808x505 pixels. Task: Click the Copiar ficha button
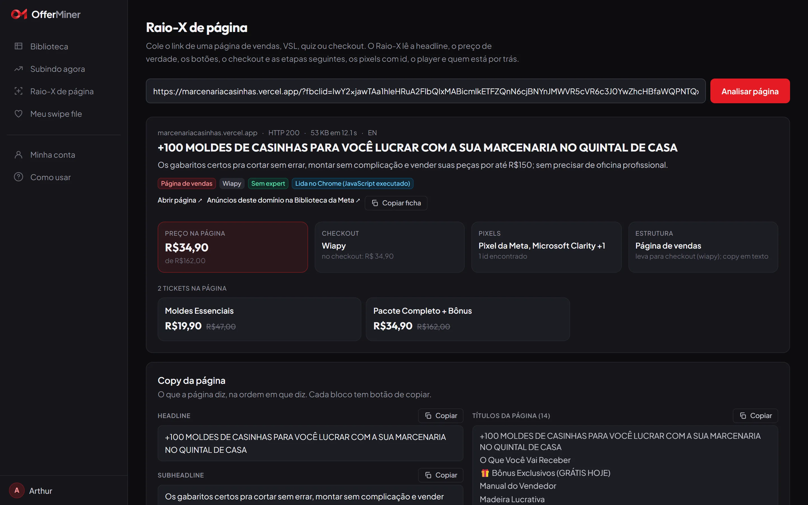click(x=396, y=203)
